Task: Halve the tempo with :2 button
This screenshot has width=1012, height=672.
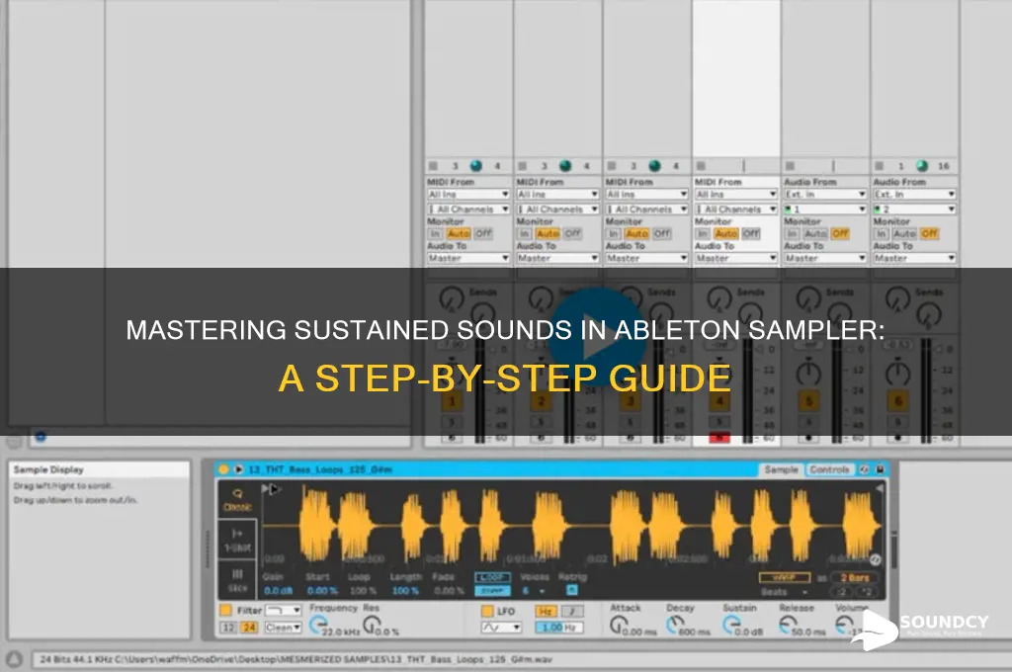Action: pos(842,591)
